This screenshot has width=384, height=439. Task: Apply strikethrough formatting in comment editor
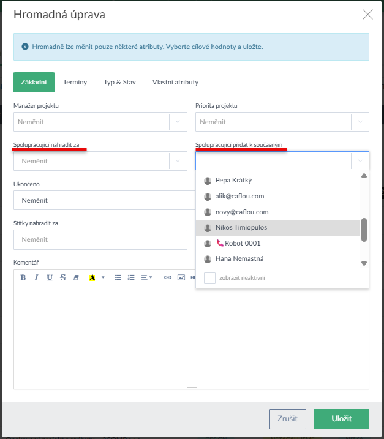[x=63, y=277]
